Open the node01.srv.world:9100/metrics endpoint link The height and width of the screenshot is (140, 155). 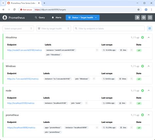[25, 50]
